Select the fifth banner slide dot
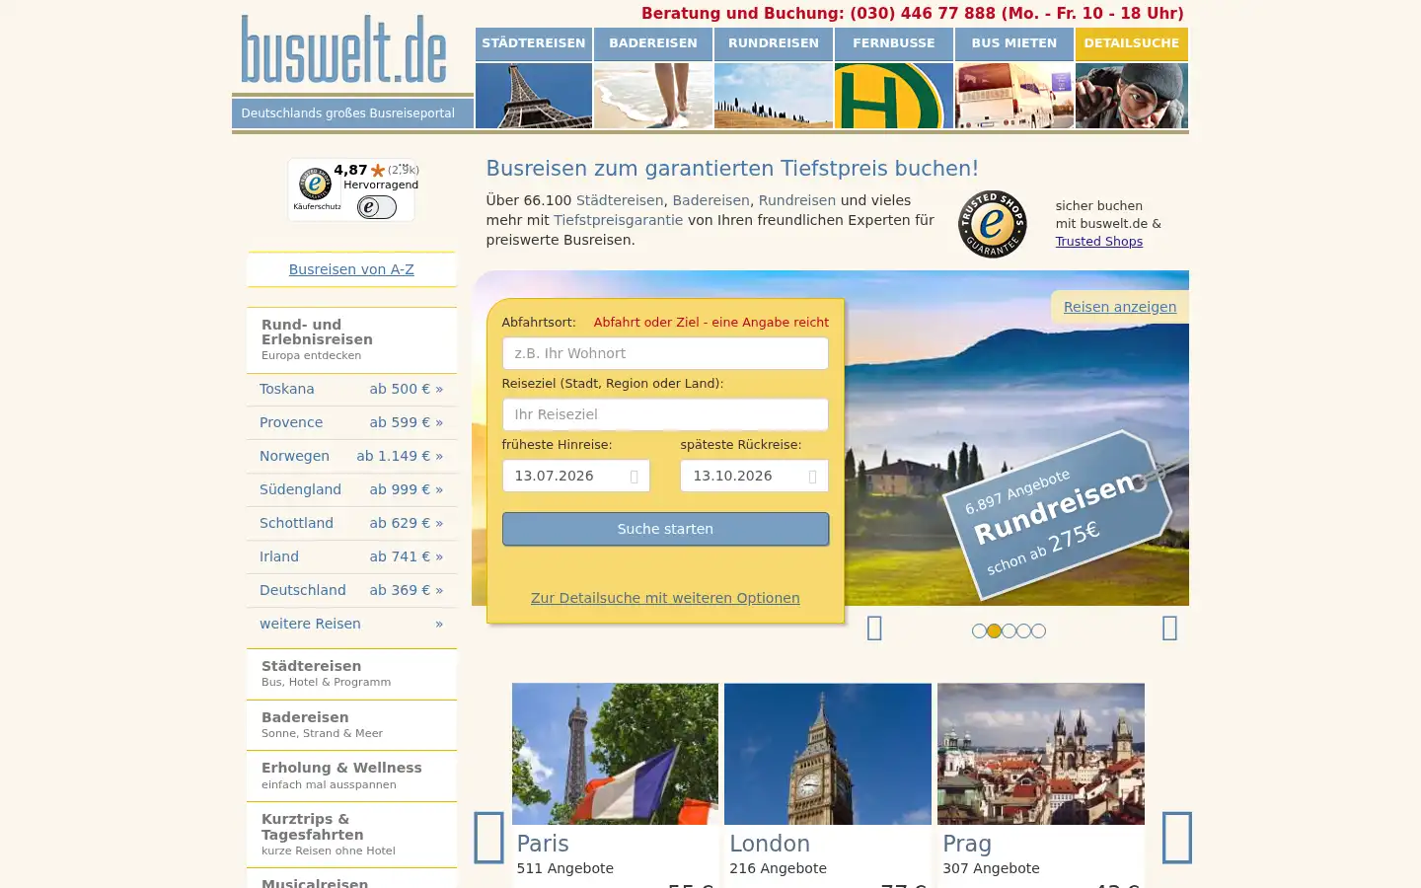This screenshot has height=888, width=1421. click(x=1038, y=630)
